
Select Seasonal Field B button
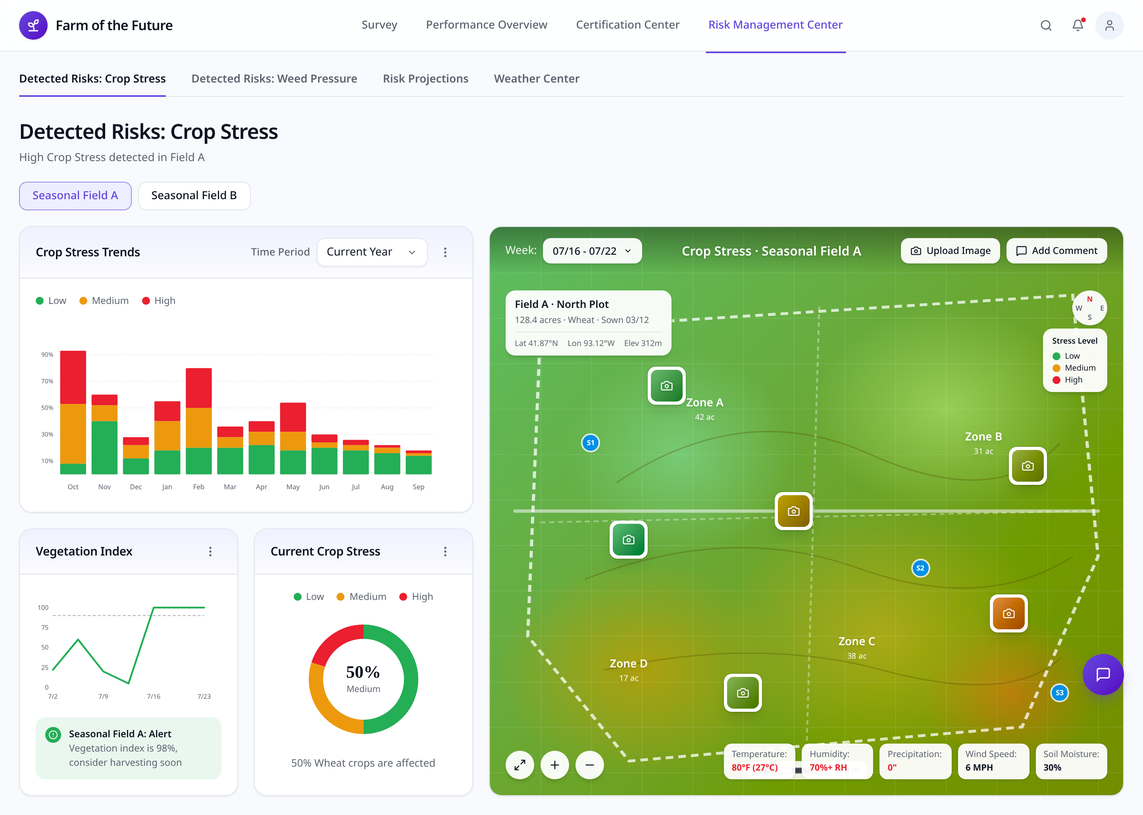click(x=194, y=196)
